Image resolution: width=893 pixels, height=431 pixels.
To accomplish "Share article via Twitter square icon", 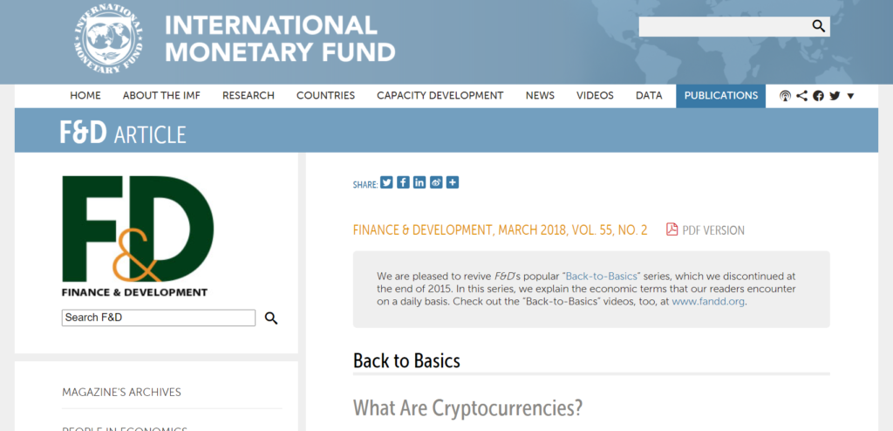I will click(x=386, y=182).
